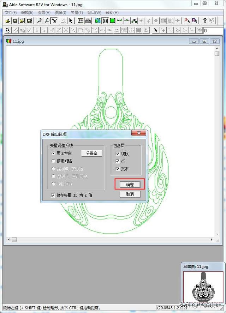Select the zoom in magnifier tool
226x313 pixels.
tap(40, 21)
